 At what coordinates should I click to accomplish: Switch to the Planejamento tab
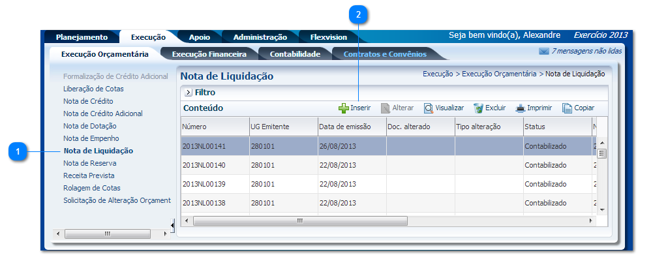[82, 37]
